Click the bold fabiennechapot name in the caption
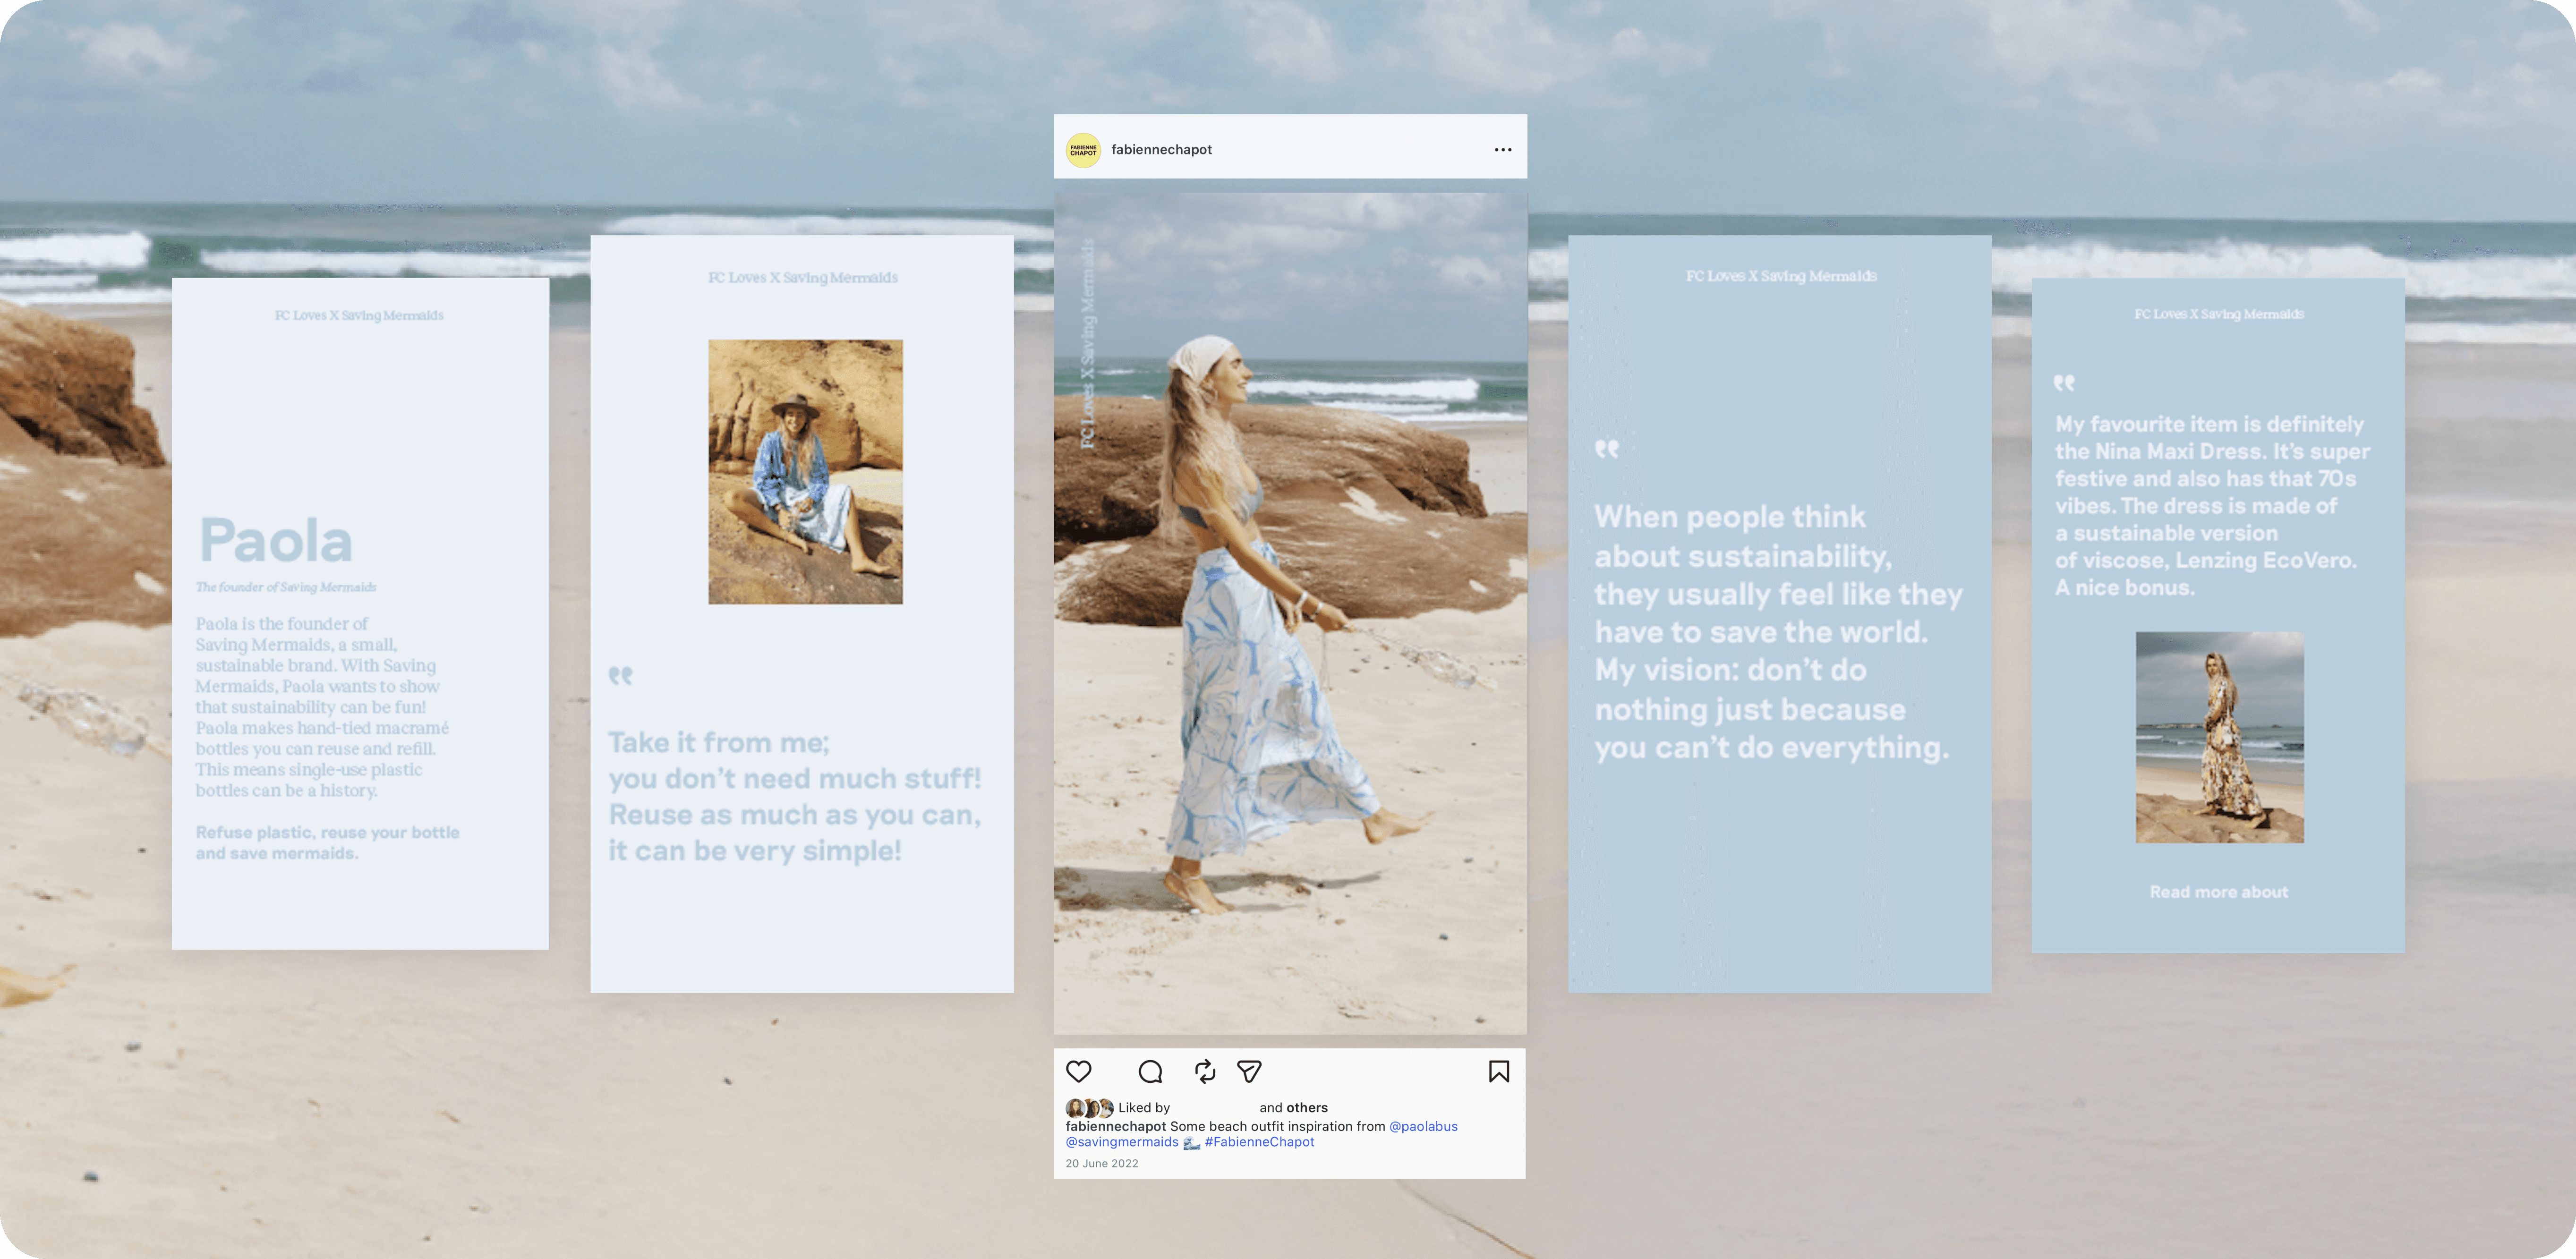 1115,1126
